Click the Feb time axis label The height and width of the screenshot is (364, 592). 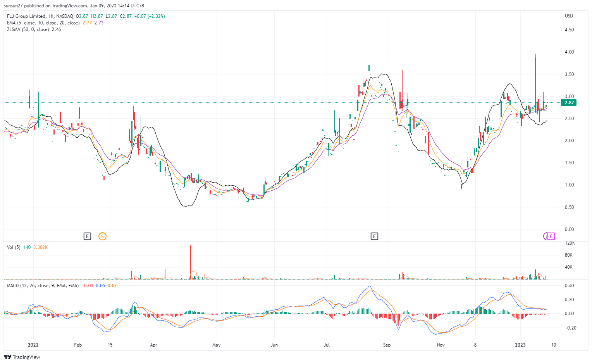point(78,345)
